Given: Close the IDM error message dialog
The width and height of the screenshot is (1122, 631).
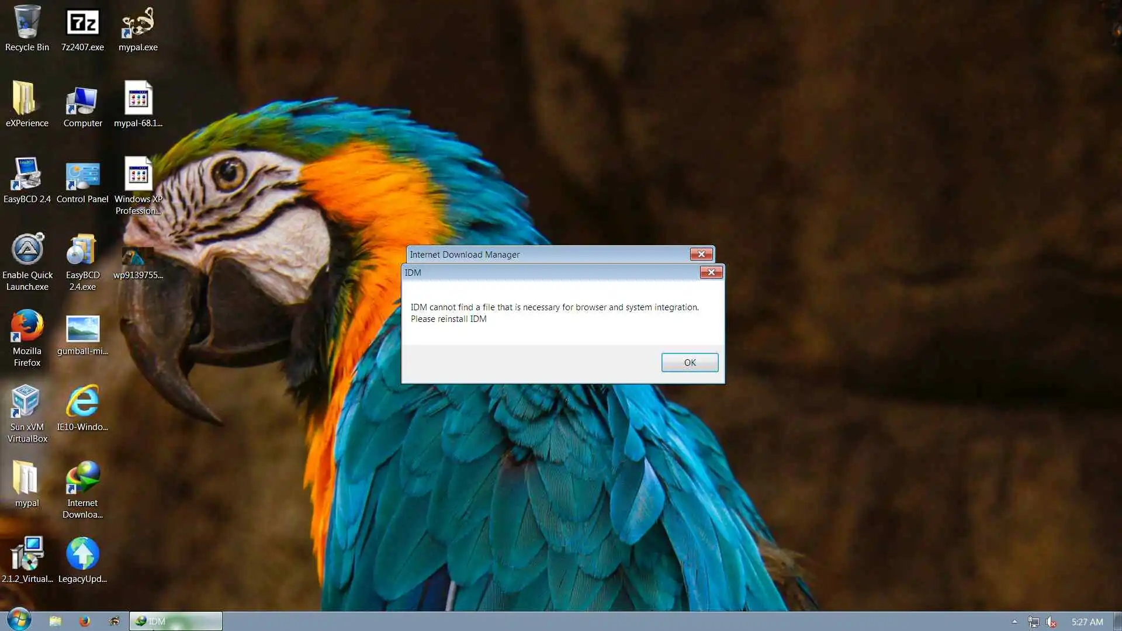Looking at the screenshot, I should click(711, 272).
